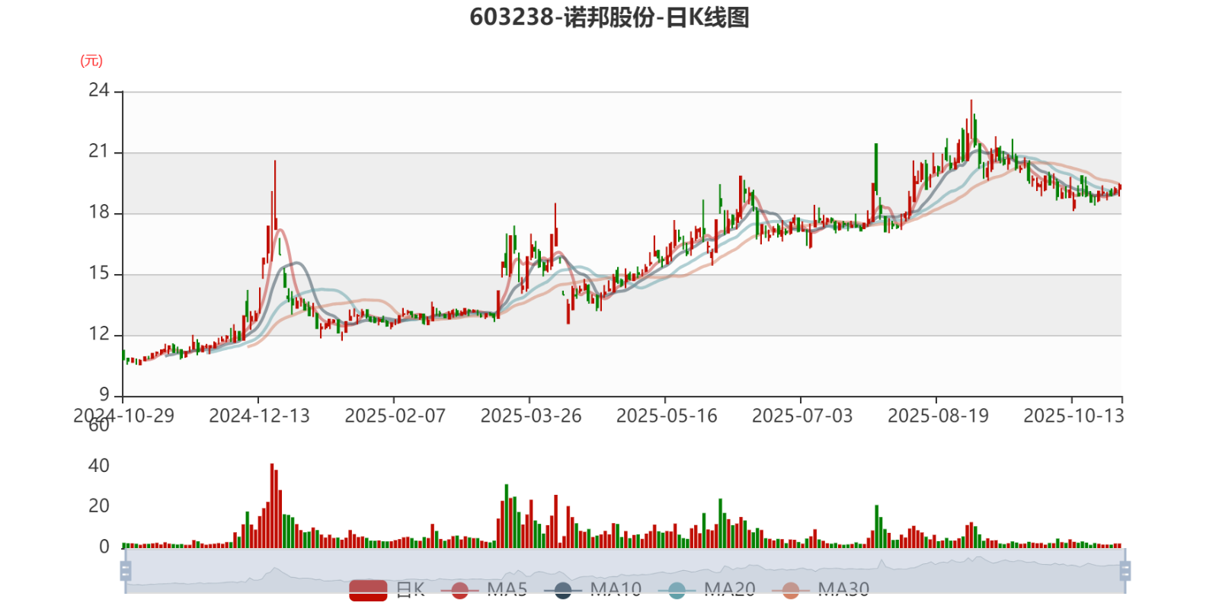Click the (元) unit label
The image size is (1219, 609).
[91, 61]
